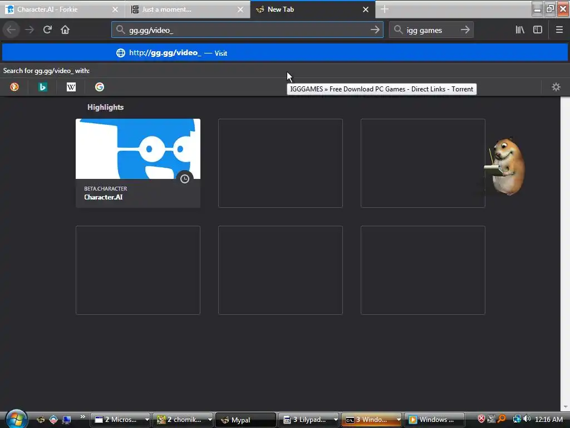
Task: Click magnifier icon in the search box
Action: (398, 30)
